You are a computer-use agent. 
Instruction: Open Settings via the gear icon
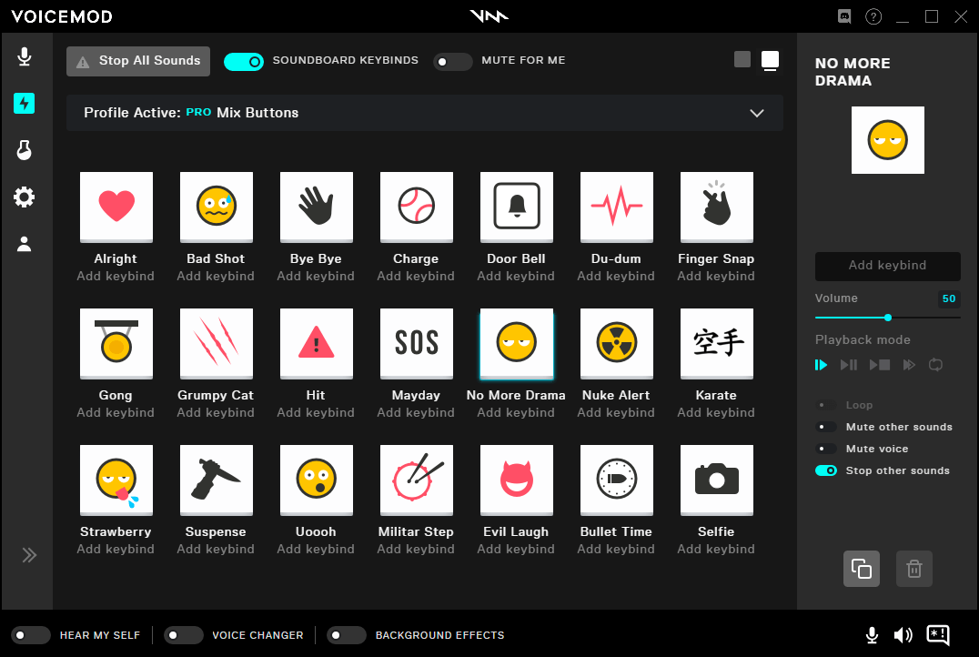point(25,197)
